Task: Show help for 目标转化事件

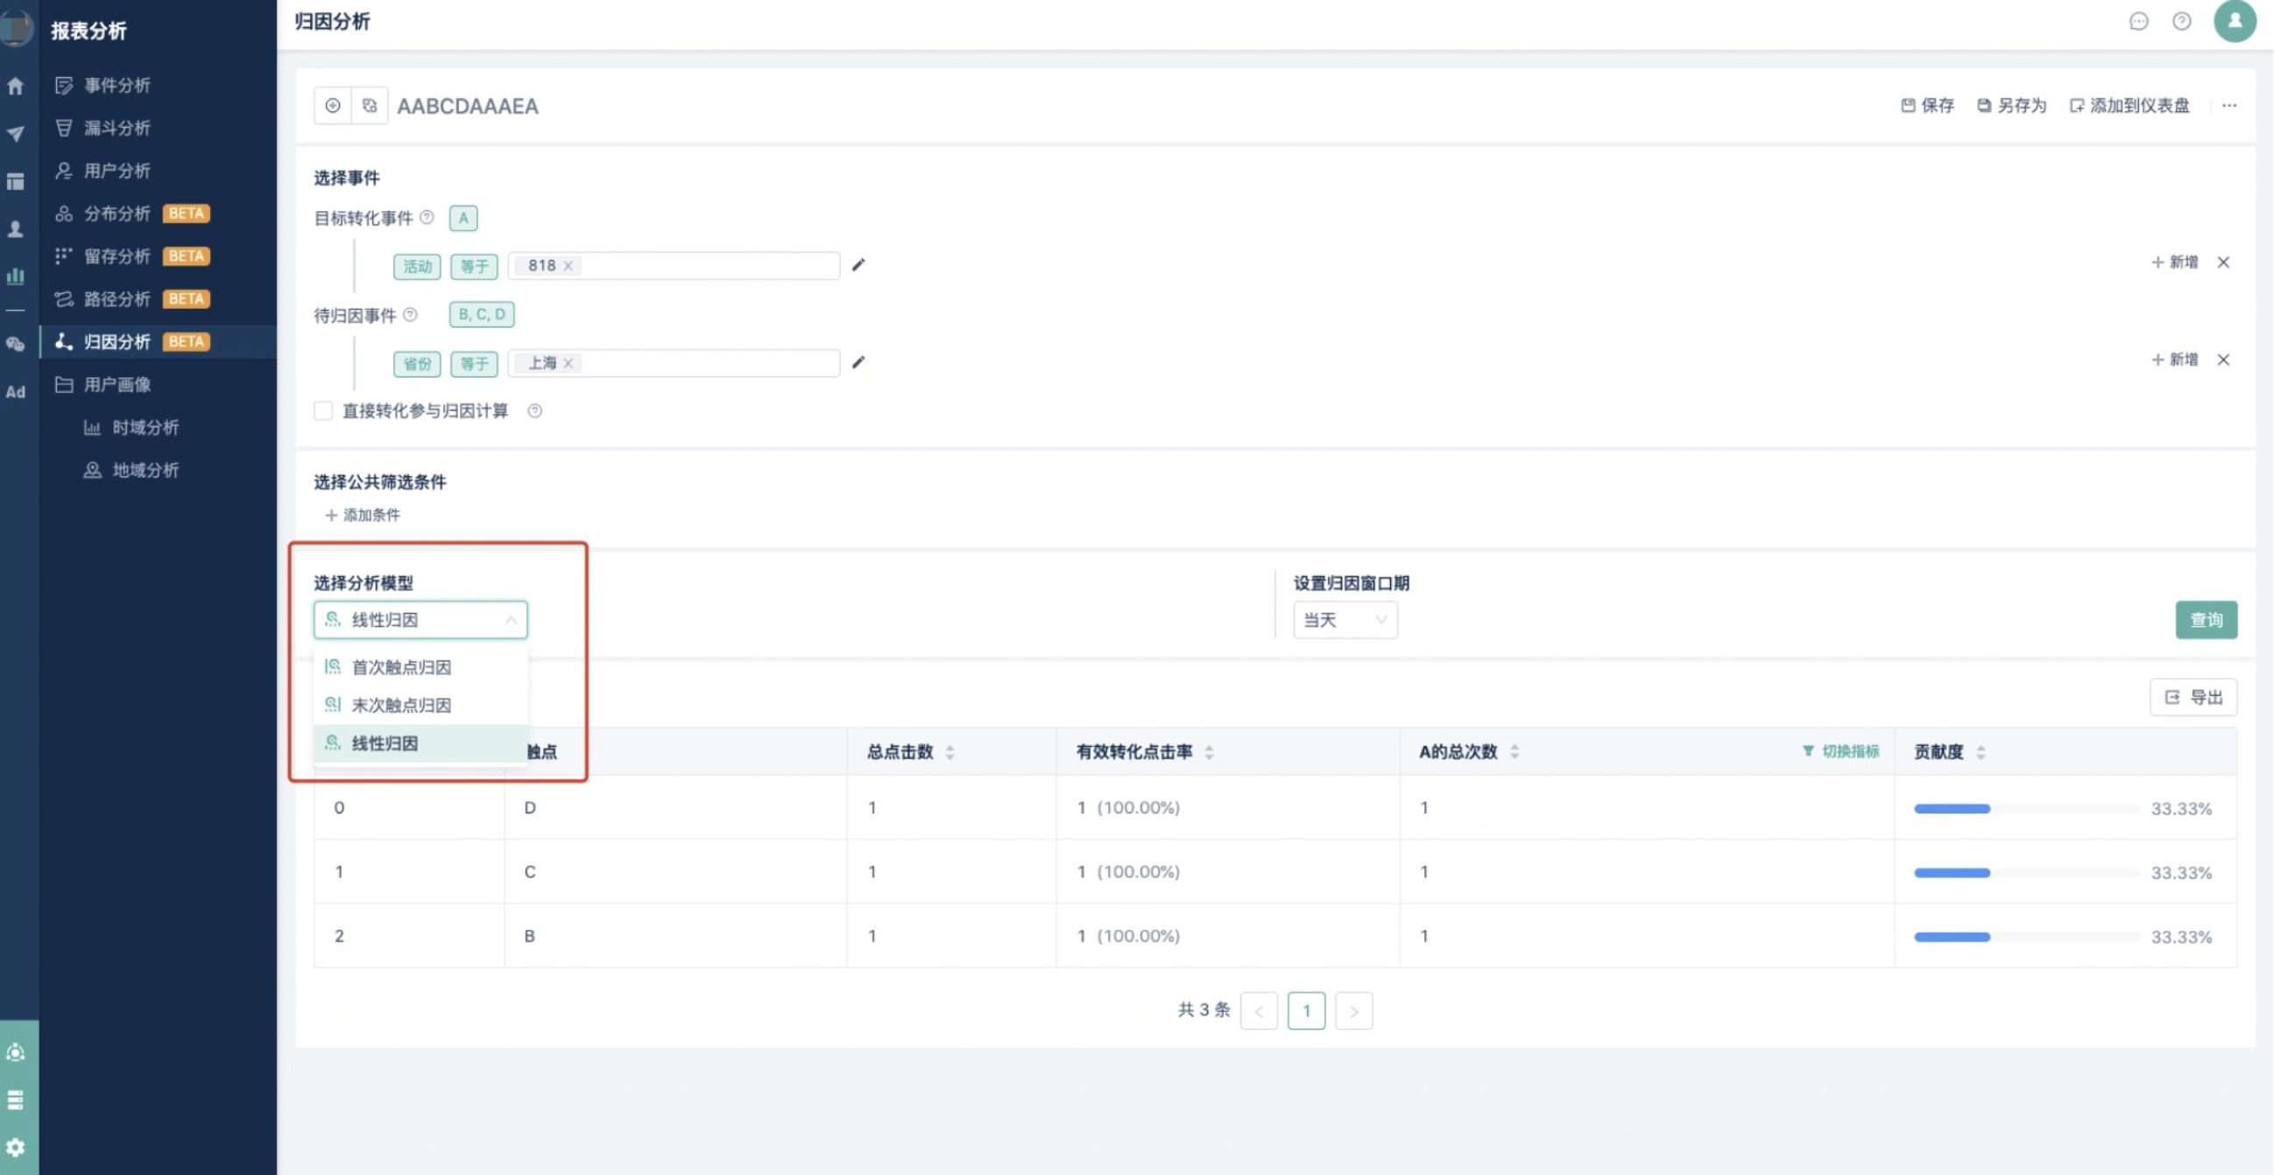Action: (x=427, y=217)
